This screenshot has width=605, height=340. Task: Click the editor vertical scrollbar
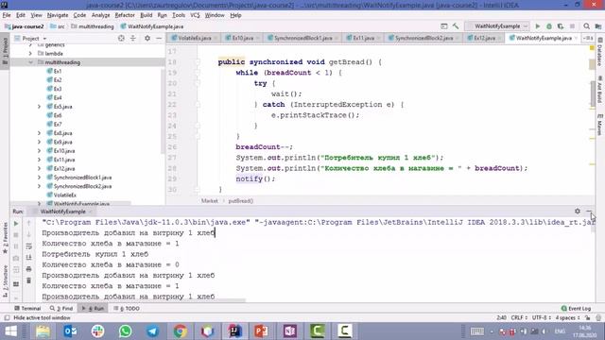tap(593, 93)
